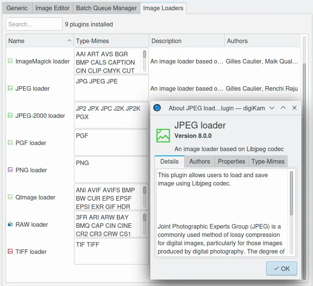Click the JPEG-2000 loader icon

click(10, 116)
